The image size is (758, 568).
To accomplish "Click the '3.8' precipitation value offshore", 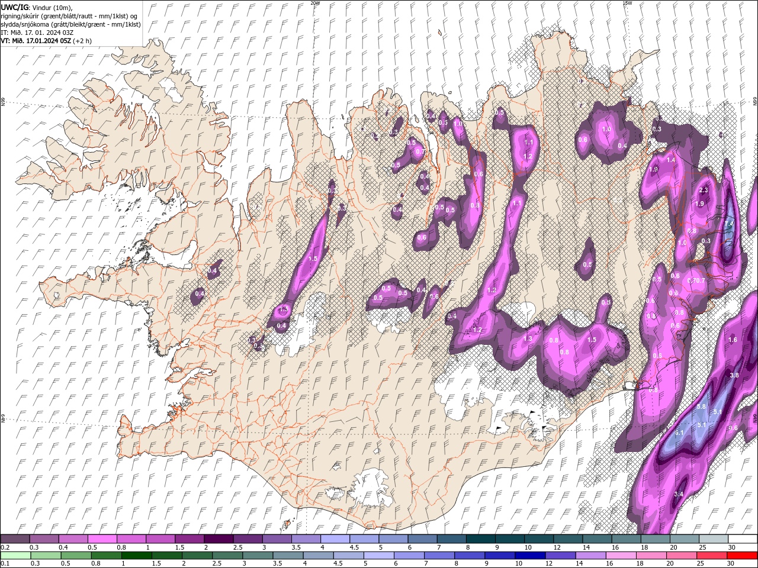I will (x=734, y=375).
